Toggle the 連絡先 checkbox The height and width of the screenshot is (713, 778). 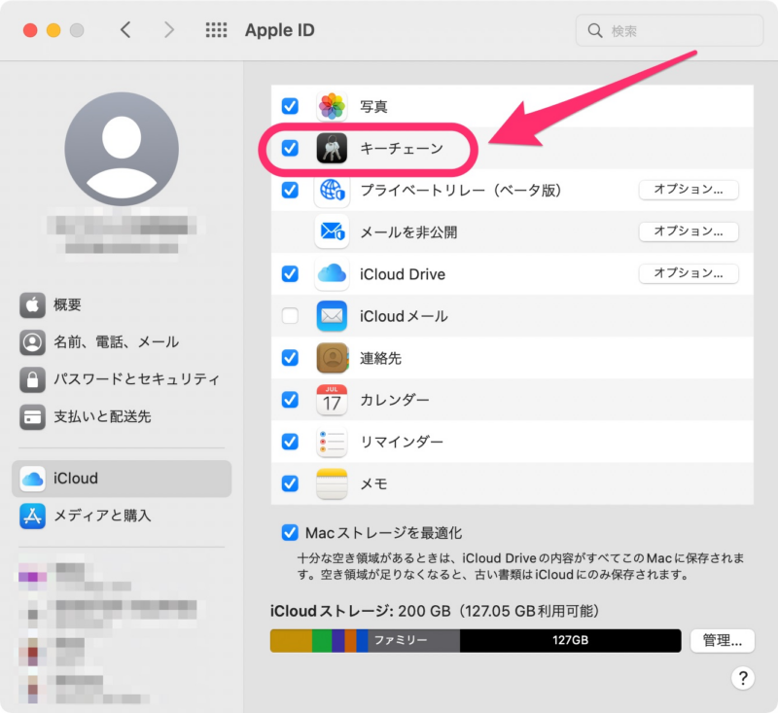coord(290,358)
